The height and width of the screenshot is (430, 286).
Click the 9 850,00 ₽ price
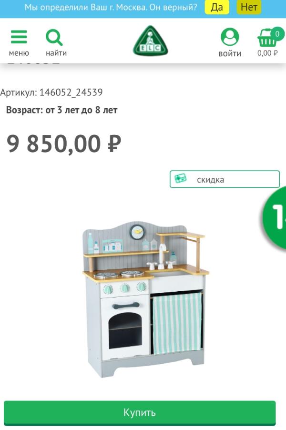click(63, 143)
